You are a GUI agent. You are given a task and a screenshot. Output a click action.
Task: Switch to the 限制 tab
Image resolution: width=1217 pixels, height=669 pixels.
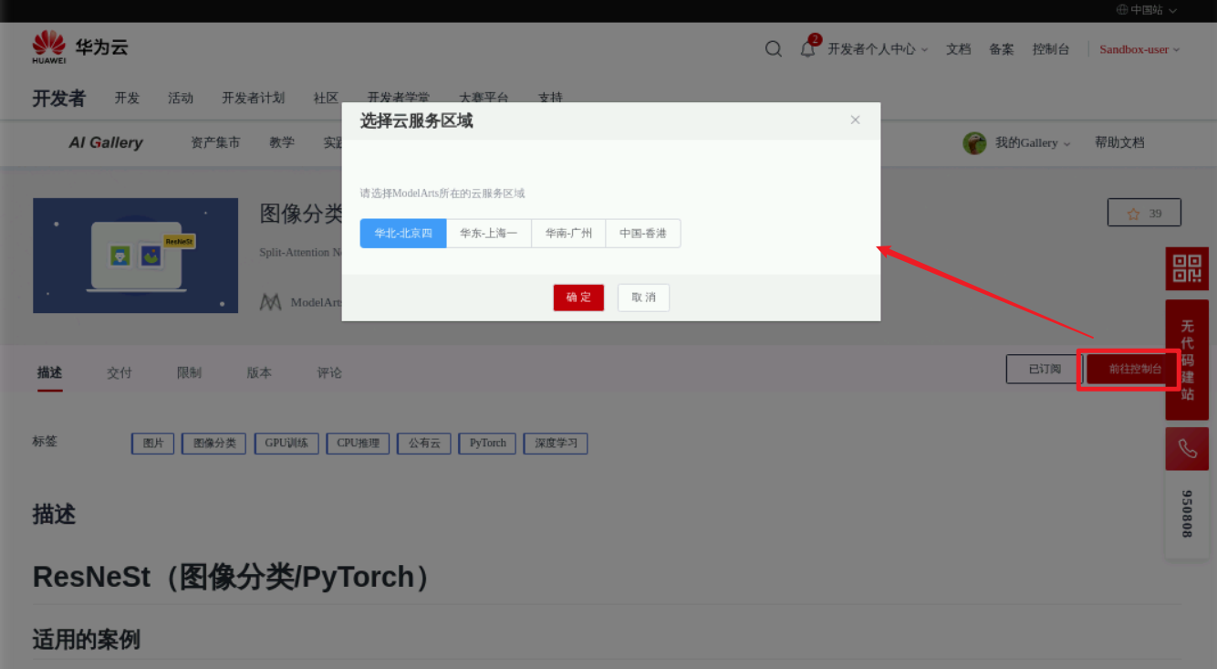pyautogui.click(x=189, y=372)
